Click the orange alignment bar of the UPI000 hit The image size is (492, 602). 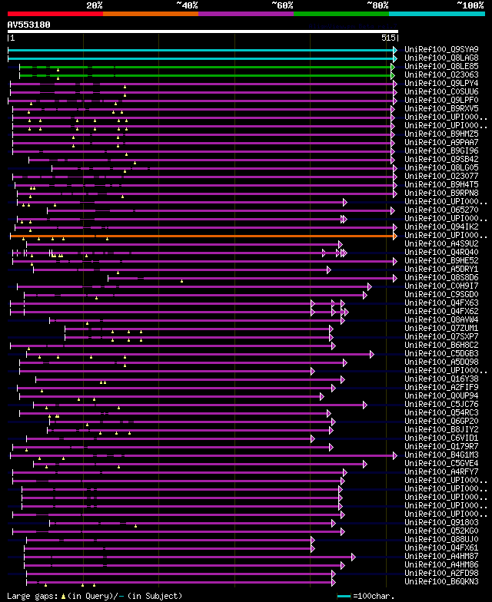click(x=202, y=237)
